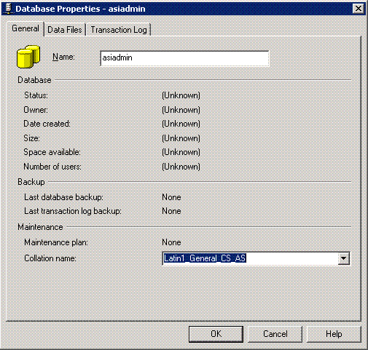Click the Name input field containing asiadmin
Image resolution: width=368 pixels, height=350 pixels.
[x=184, y=58]
